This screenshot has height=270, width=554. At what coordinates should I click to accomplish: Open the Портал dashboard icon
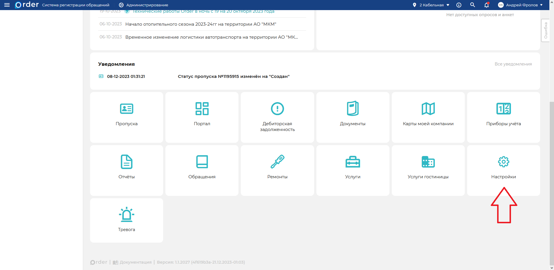coord(202,109)
